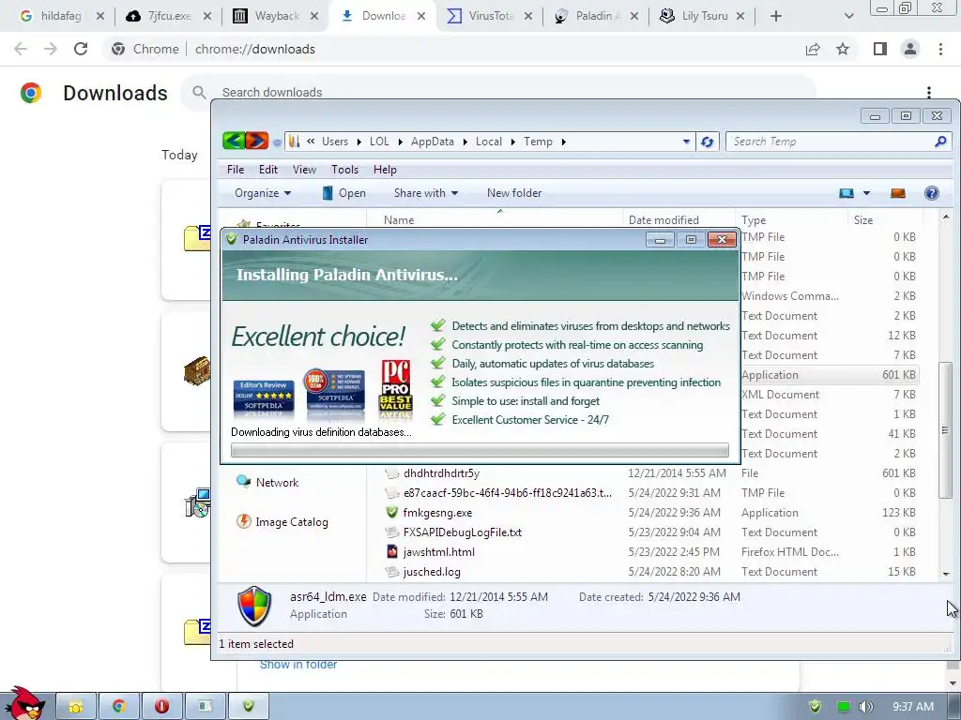Open the View menu
Image resolution: width=961 pixels, height=720 pixels.
pos(304,170)
